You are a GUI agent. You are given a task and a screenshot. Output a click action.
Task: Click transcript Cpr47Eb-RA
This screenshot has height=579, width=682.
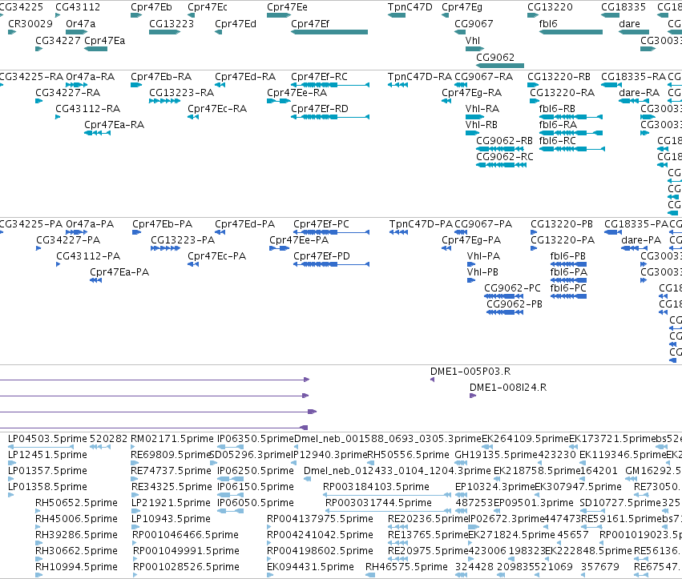(x=161, y=77)
